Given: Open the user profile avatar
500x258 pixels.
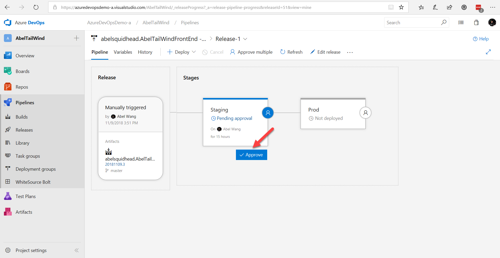Looking at the screenshot, I should [x=492, y=22].
